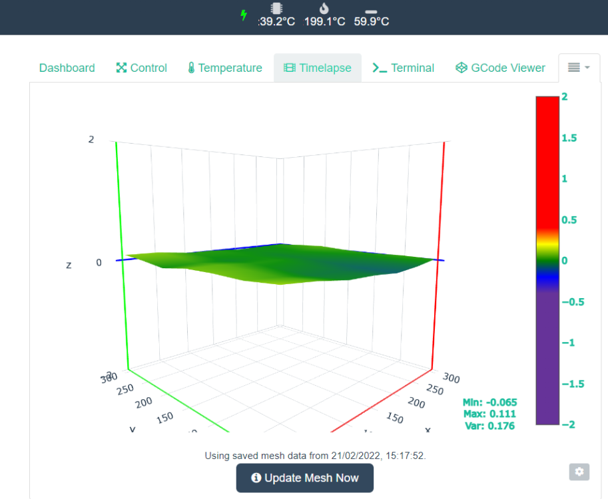Viewport: 608px width, 499px height.
Task: Click the red region of the colorbar
Action: tap(547, 163)
